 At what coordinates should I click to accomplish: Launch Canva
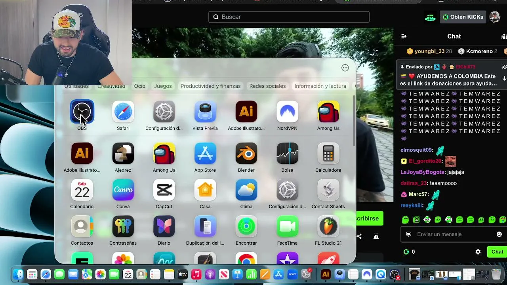click(123, 190)
